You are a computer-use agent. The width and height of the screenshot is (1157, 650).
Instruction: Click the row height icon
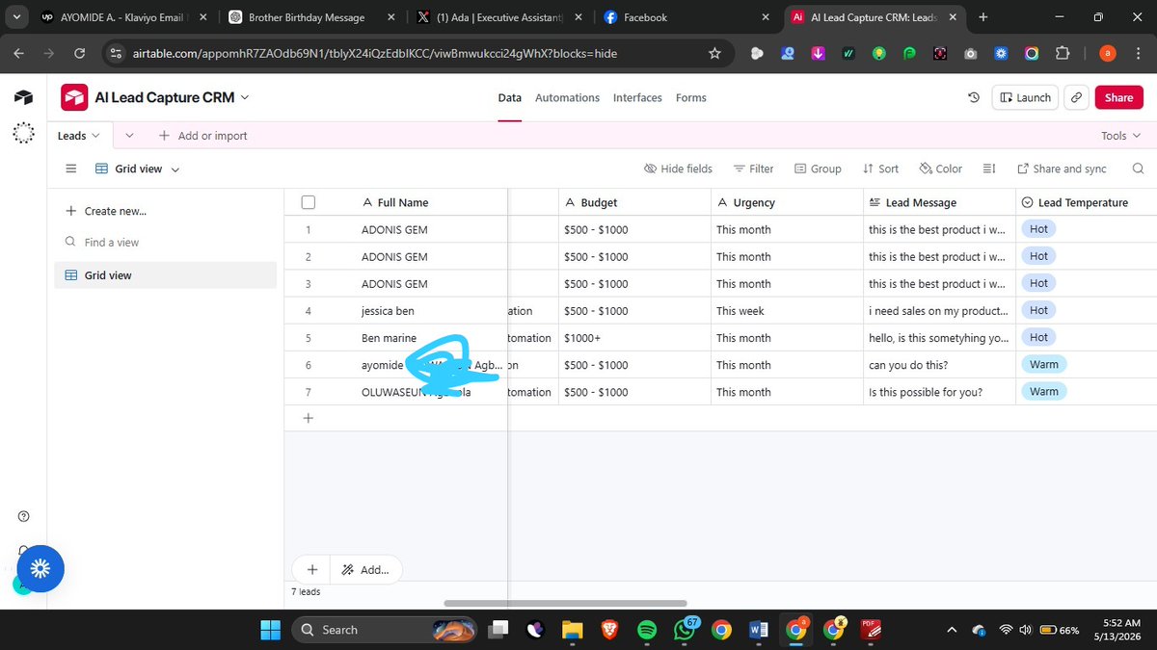989,169
